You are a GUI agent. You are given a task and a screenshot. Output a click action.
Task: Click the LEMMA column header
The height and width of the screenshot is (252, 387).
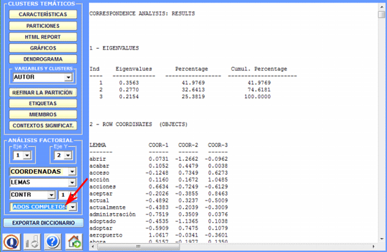click(98, 145)
